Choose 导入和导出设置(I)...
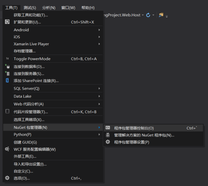 pyautogui.click(x=53, y=164)
